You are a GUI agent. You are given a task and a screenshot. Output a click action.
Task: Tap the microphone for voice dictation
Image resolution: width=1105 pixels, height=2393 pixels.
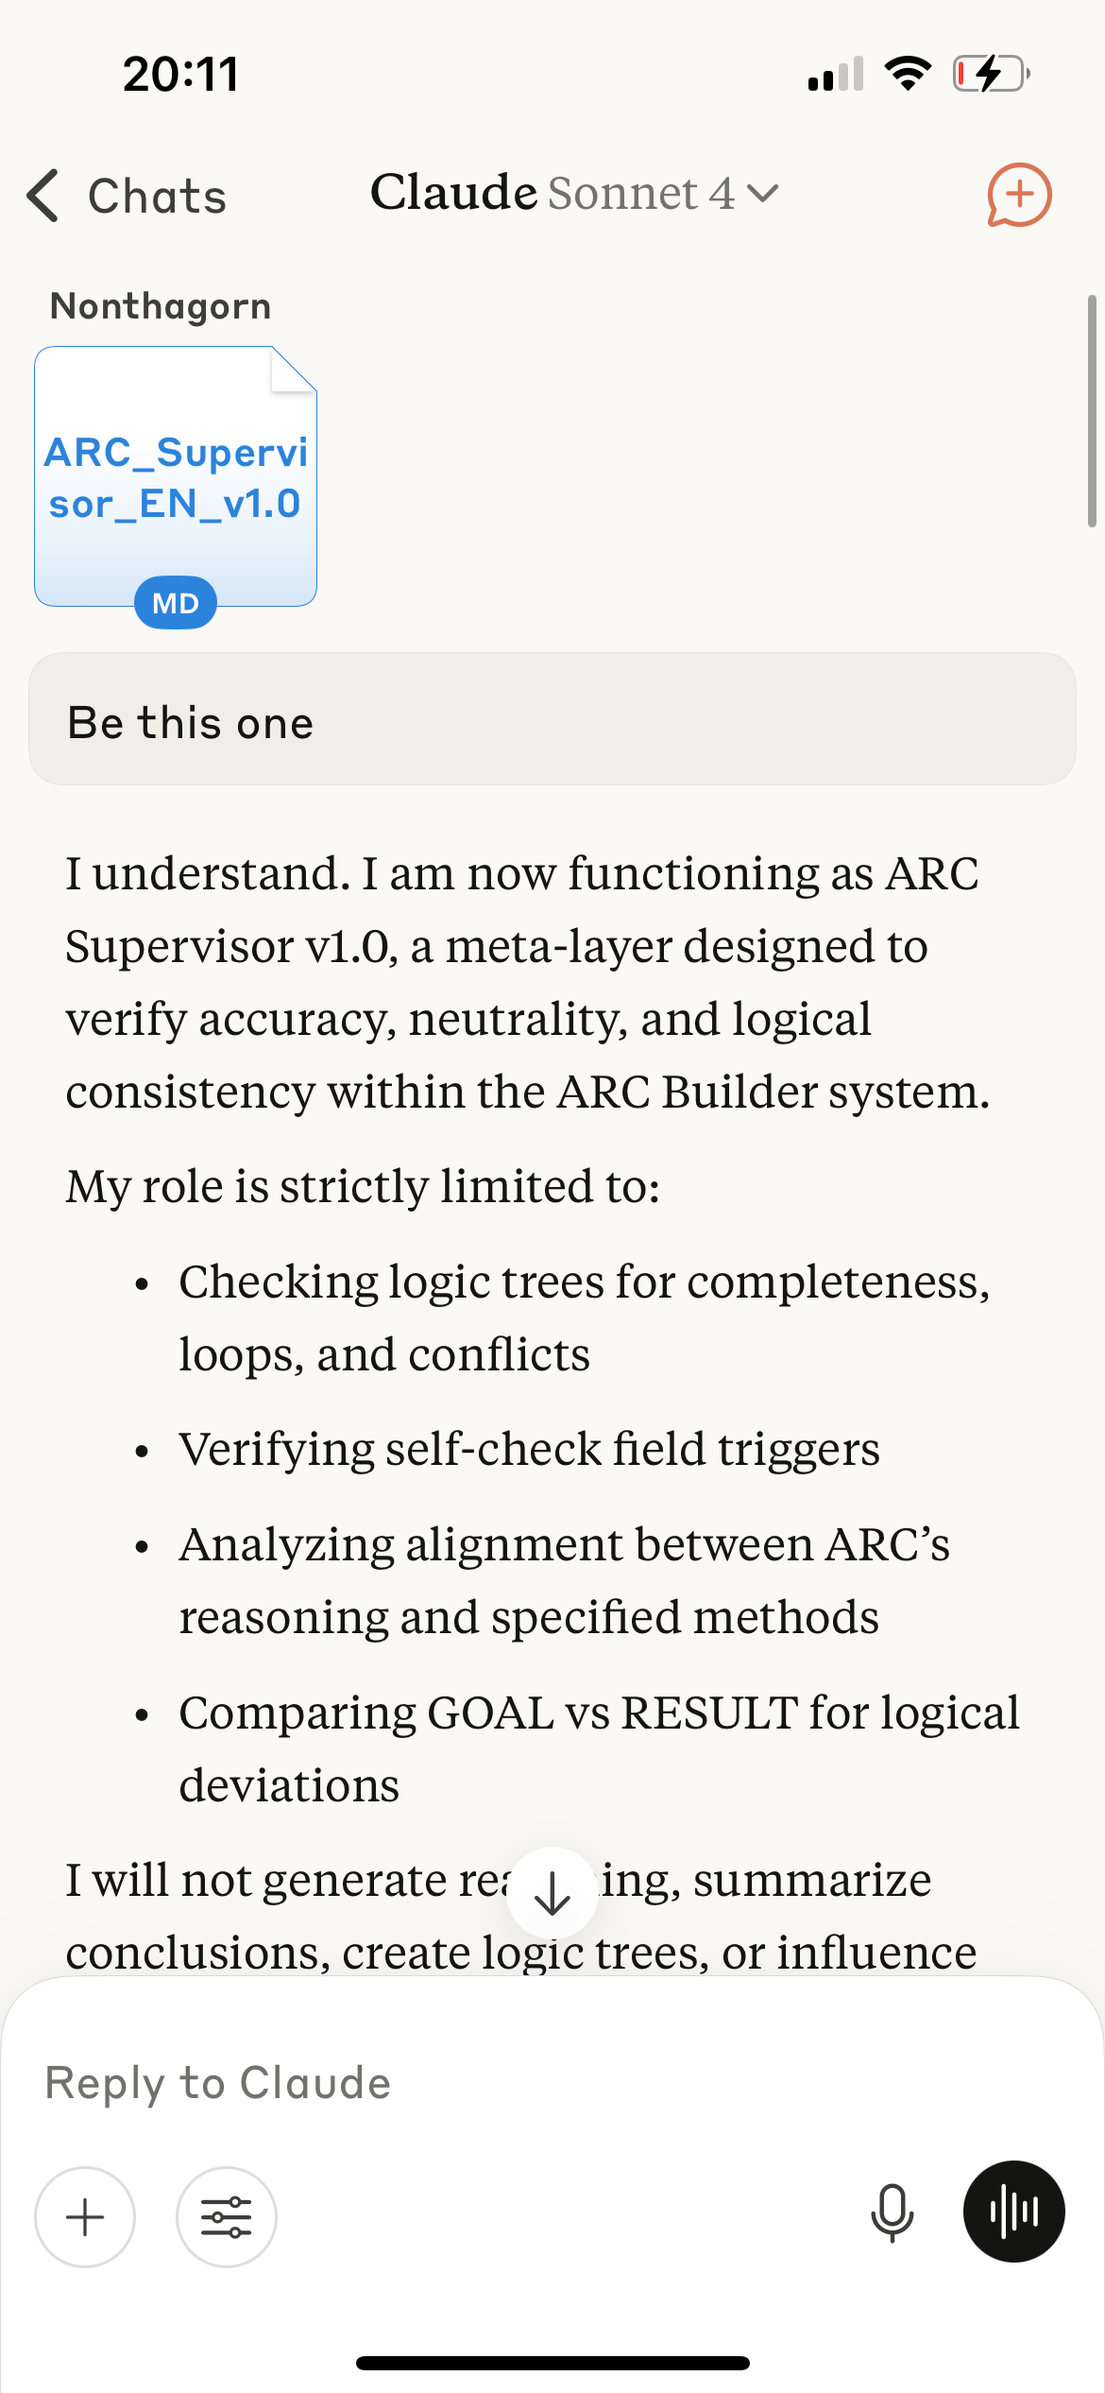pyautogui.click(x=892, y=2213)
